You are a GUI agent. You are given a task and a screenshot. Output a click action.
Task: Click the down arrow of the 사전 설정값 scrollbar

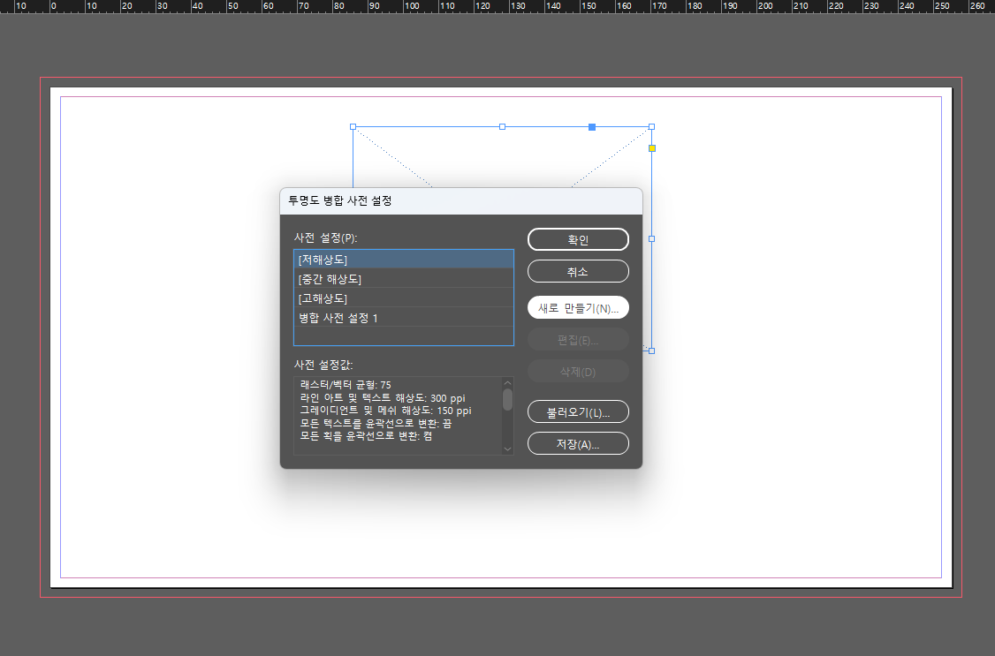pyautogui.click(x=506, y=449)
